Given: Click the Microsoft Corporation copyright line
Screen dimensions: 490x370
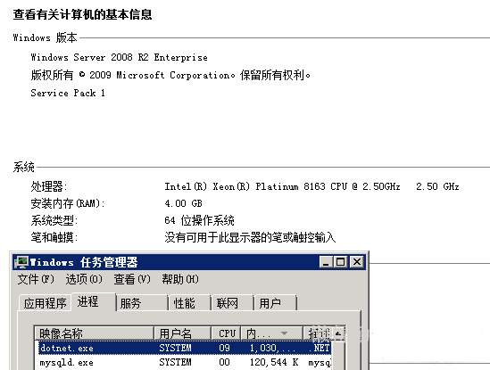Looking at the screenshot, I should [x=170, y=75].
